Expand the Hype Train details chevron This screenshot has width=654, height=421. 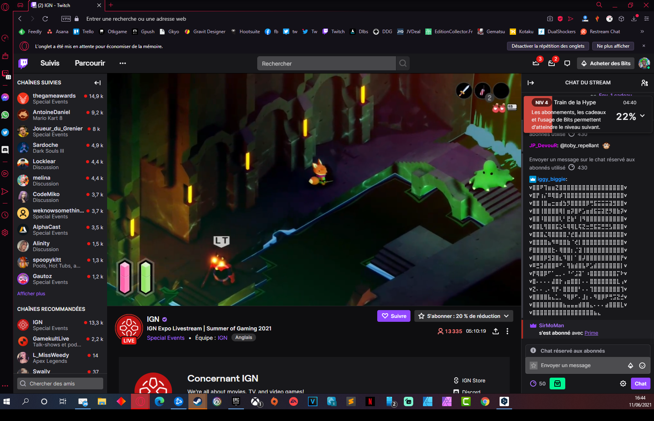point(642,116)
